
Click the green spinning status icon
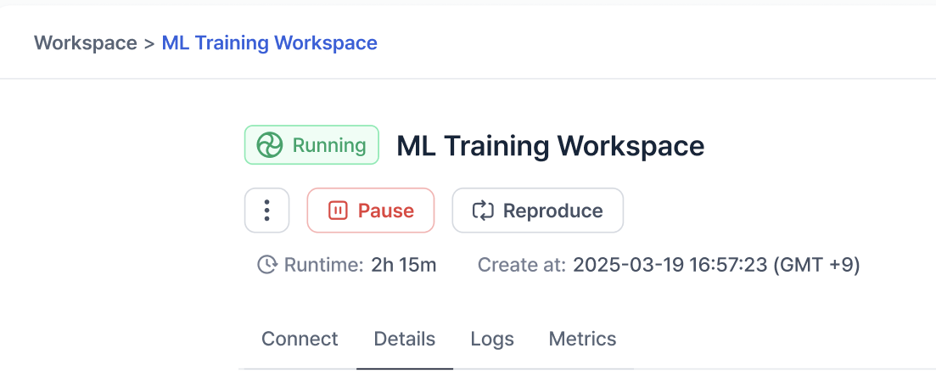(x=269, y=145)
